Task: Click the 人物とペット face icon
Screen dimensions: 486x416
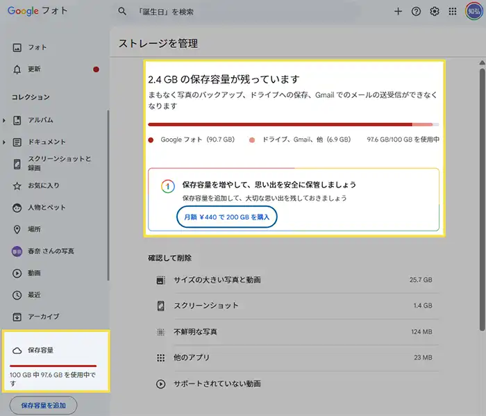Action: [17, 208]
